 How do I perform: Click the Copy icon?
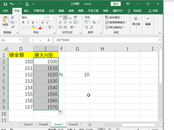12,22
